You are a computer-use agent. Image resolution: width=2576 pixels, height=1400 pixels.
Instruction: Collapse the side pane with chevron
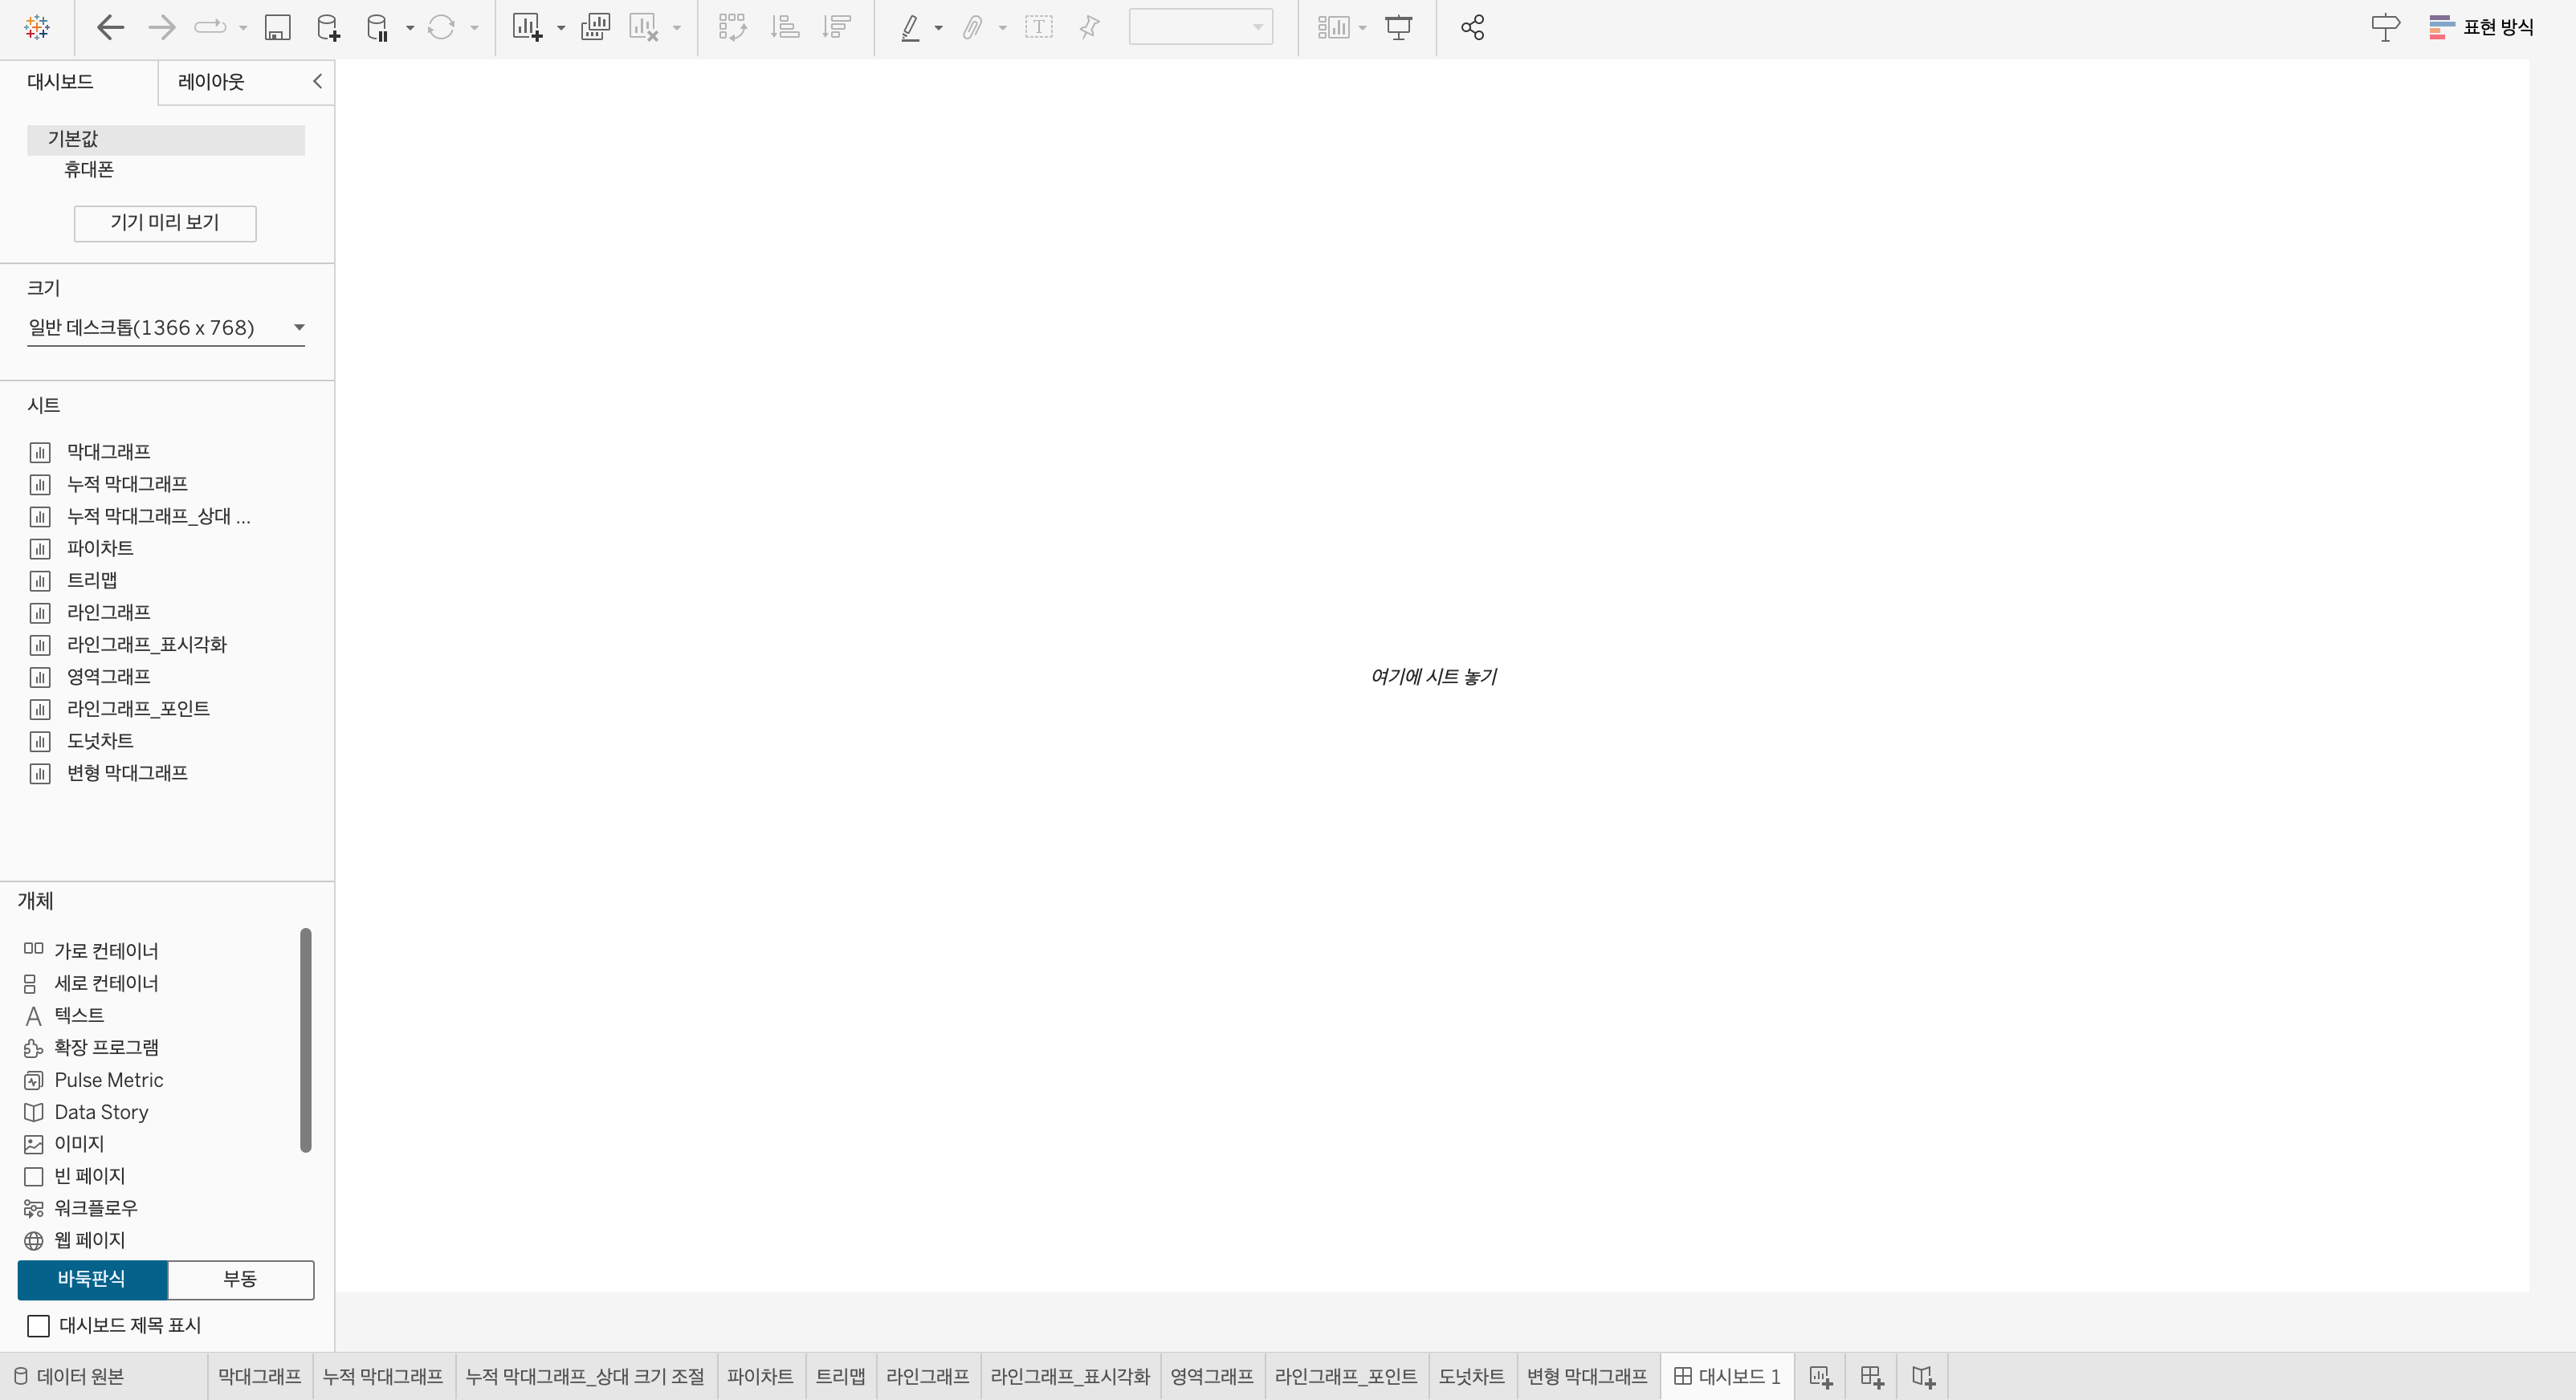click(317, 81)
